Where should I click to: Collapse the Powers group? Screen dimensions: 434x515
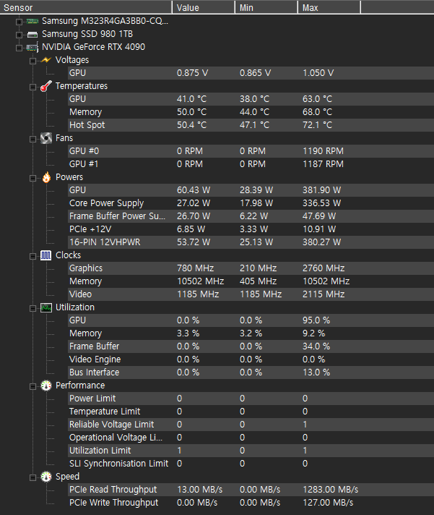(x=32, y=179)
